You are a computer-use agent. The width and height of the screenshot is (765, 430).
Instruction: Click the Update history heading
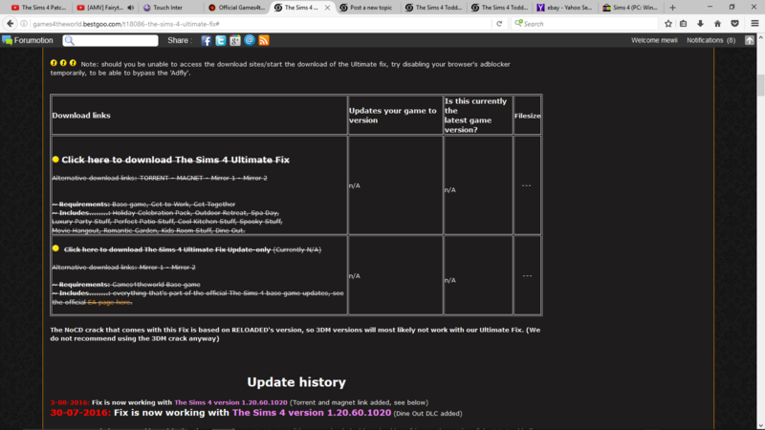tap(296, 382)
